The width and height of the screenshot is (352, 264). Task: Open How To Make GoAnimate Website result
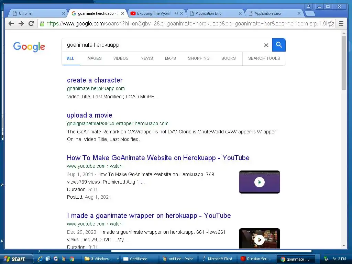coord(158,158)
